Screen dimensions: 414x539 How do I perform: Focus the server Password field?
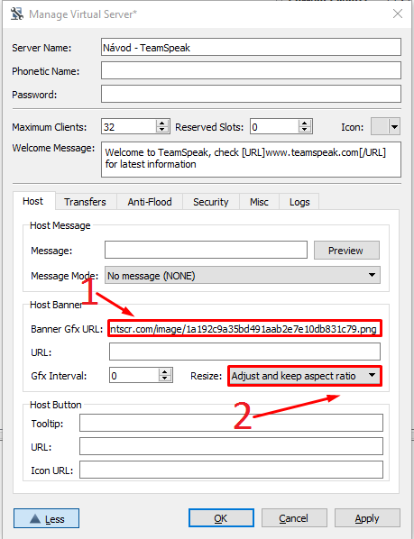[251, 94]
